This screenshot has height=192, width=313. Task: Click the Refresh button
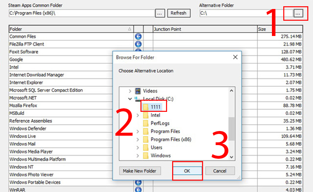click(x=179, y=13)
